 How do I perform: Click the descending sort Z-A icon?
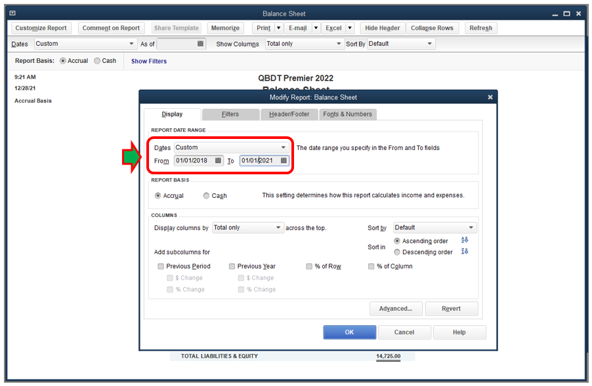pyautogui.click(x=465, y=252)
